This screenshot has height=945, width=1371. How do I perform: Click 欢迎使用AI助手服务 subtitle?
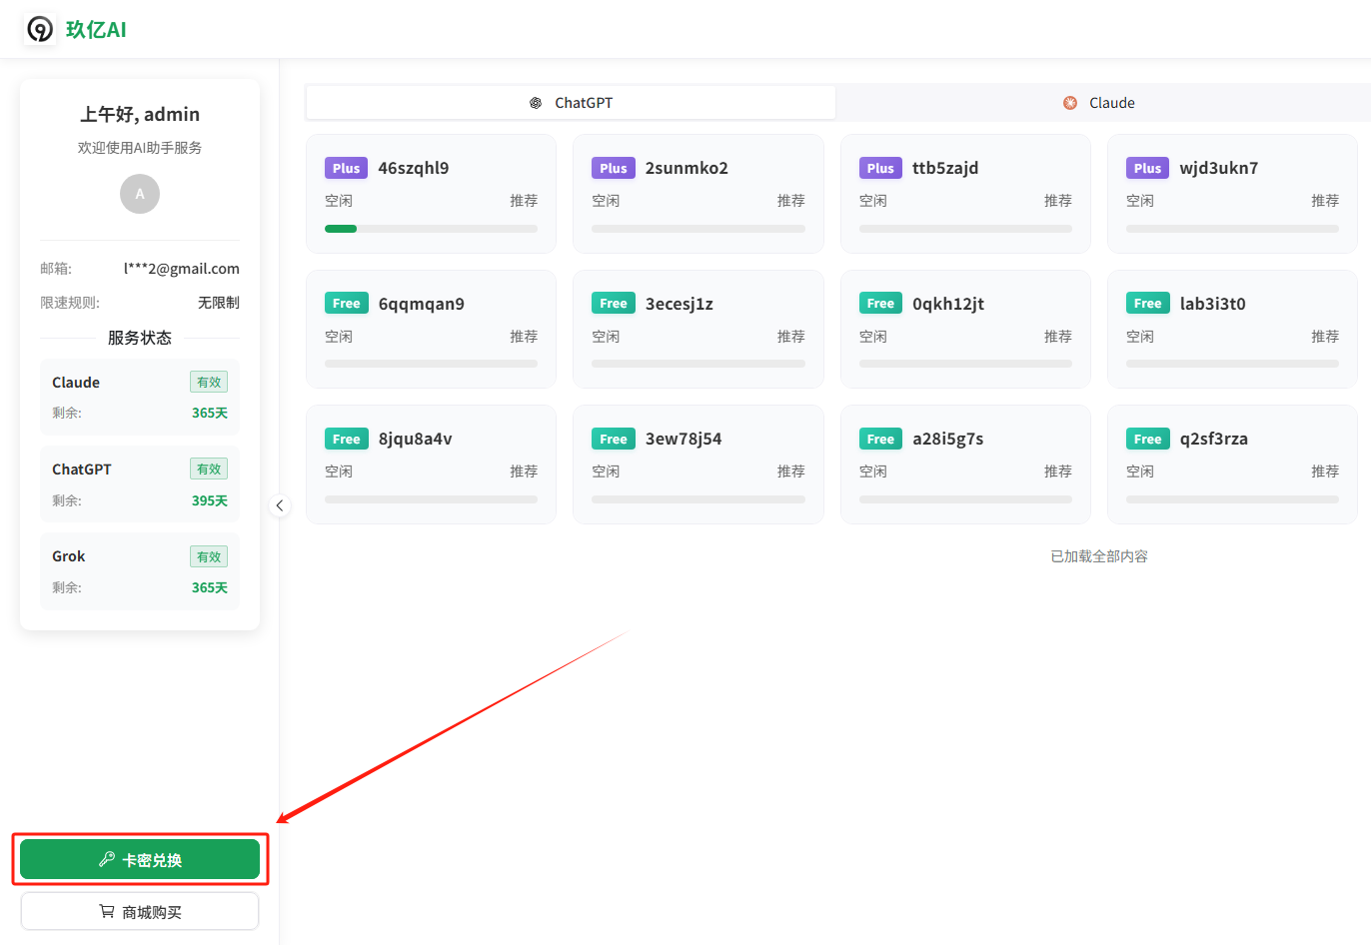click(x=140, y=148)
